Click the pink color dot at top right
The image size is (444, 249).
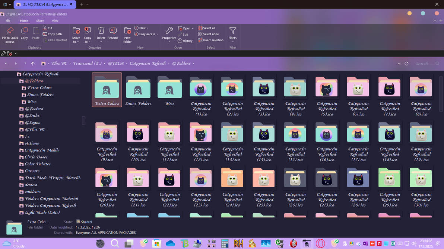tap(437, 13)
